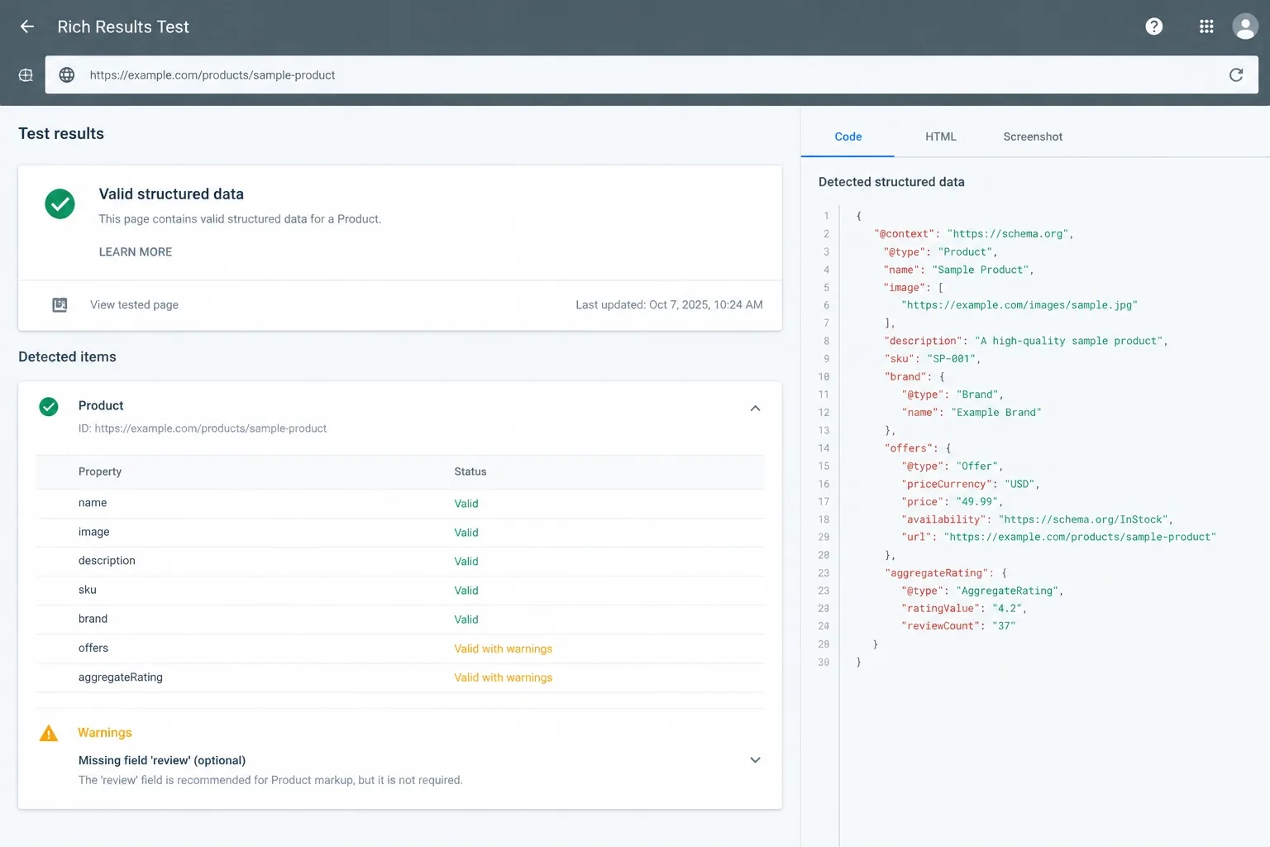Click the brand property row
1270x847 pixels.
tap(400, 619)
